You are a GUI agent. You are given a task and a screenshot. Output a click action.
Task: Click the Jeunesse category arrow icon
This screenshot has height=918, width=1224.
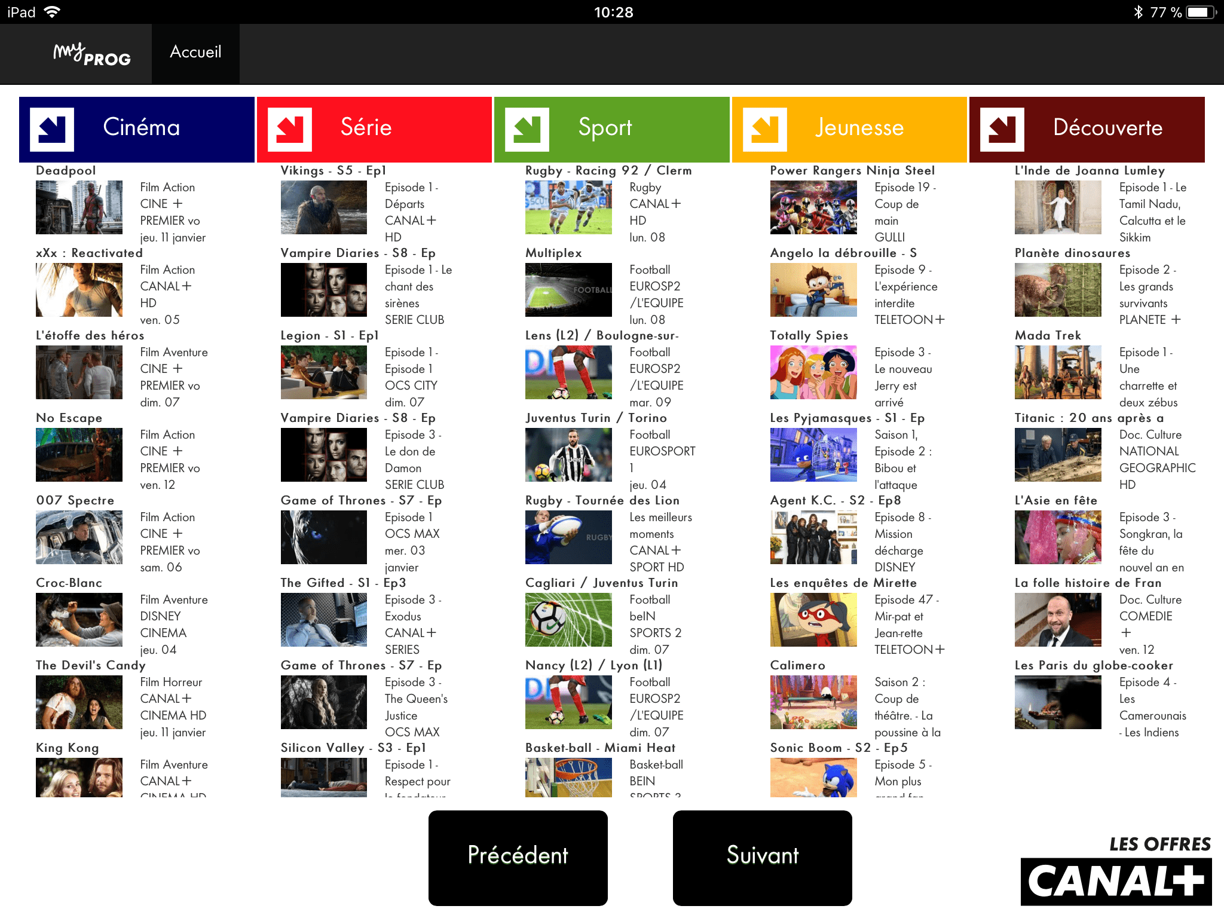coord(765,130)
